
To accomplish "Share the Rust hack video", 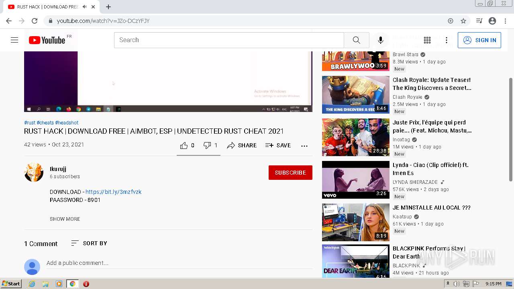I will pos(242,145).
